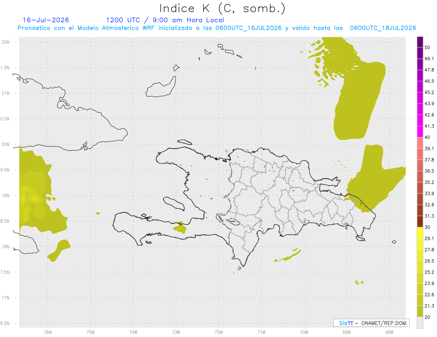Click the '21N' latitude label
This screenshot has width=437, height=337.
[x=5, y=93]
